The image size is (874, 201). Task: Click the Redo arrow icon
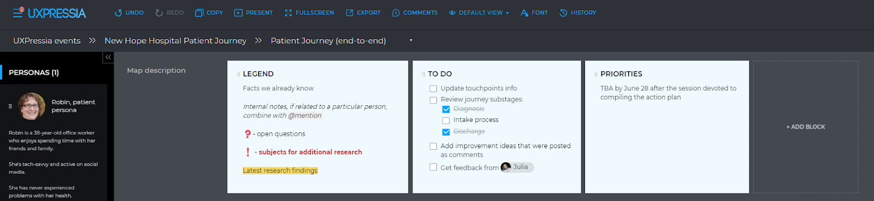tap(159, 13)
